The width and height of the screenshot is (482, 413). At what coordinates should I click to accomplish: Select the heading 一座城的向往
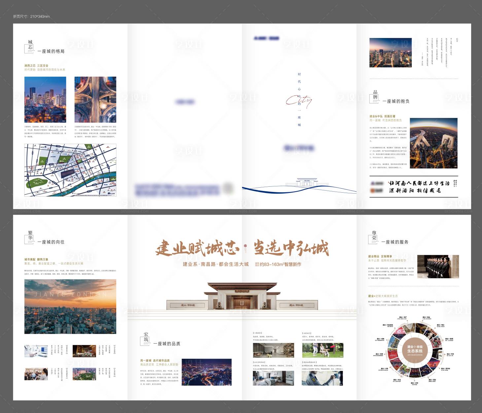coord(51,242)
